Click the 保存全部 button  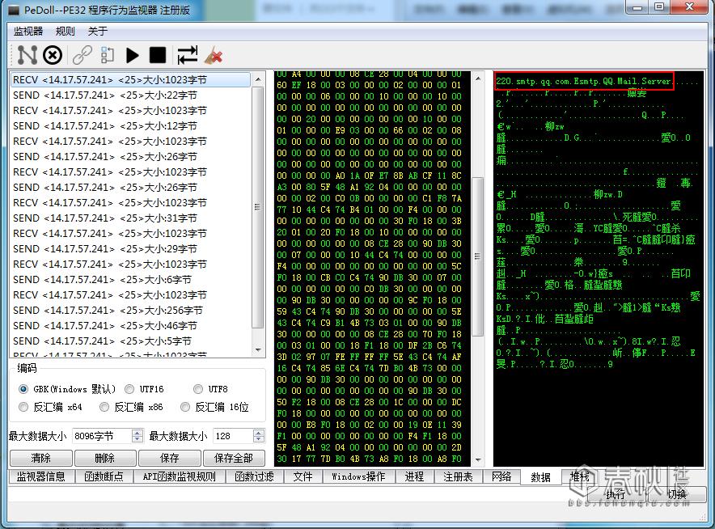(234, 457)
